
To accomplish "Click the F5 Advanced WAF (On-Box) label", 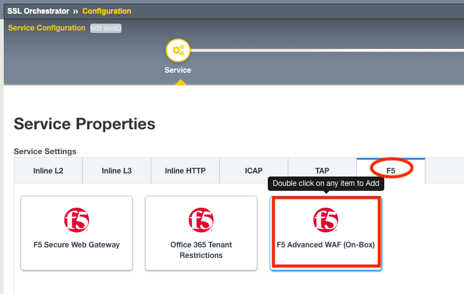I will point(326,245).
